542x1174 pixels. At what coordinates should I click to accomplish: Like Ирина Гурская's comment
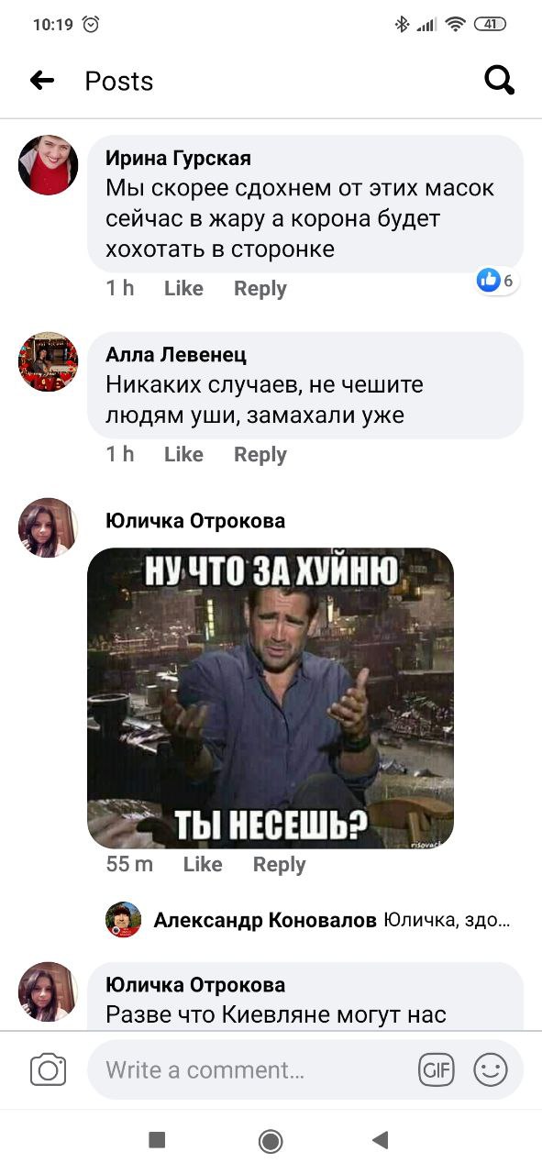183,288
